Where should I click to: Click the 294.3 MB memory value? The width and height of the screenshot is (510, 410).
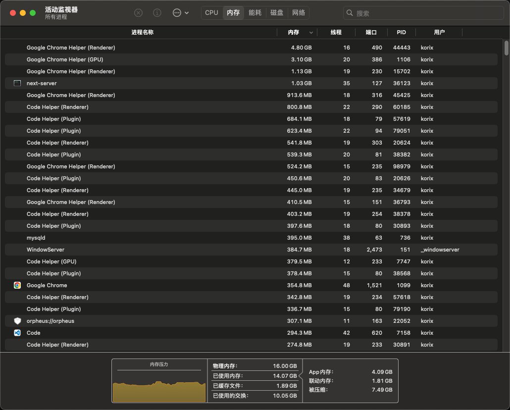tap(299, 333)
